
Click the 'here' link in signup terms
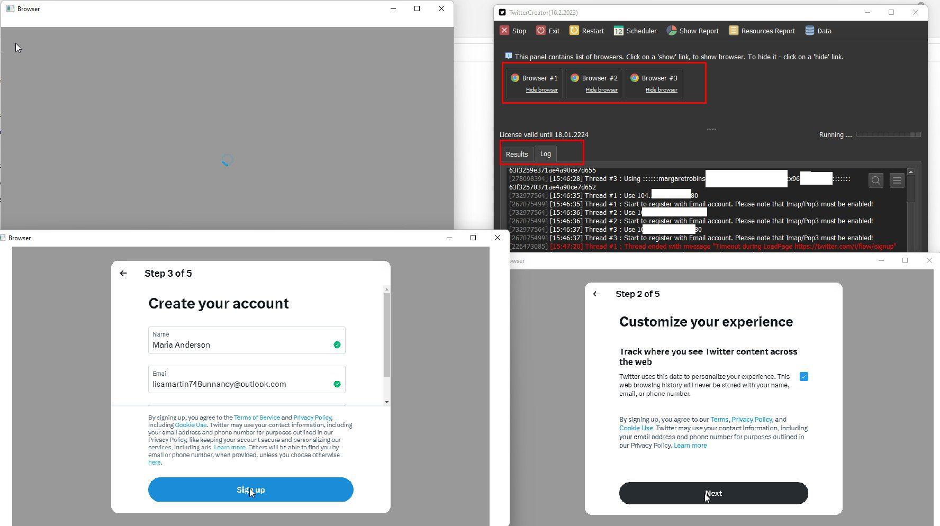154,462
